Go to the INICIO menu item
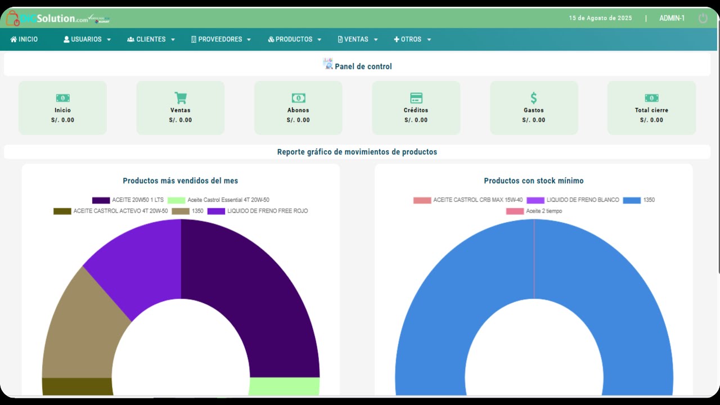Screen dimensions: 720x405 [x=24, y=39]
